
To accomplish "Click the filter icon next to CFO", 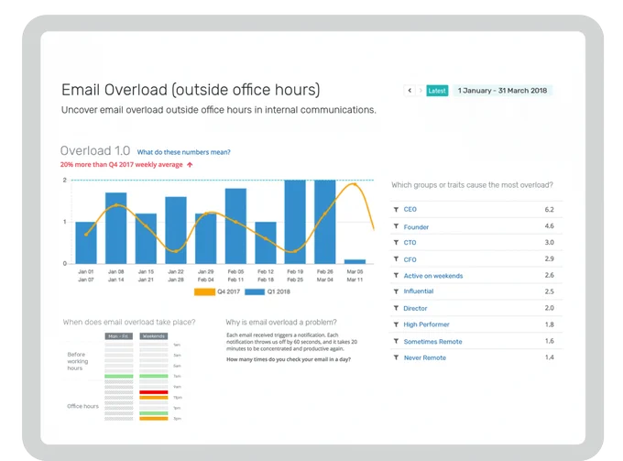I will click(x=396, y=259).
